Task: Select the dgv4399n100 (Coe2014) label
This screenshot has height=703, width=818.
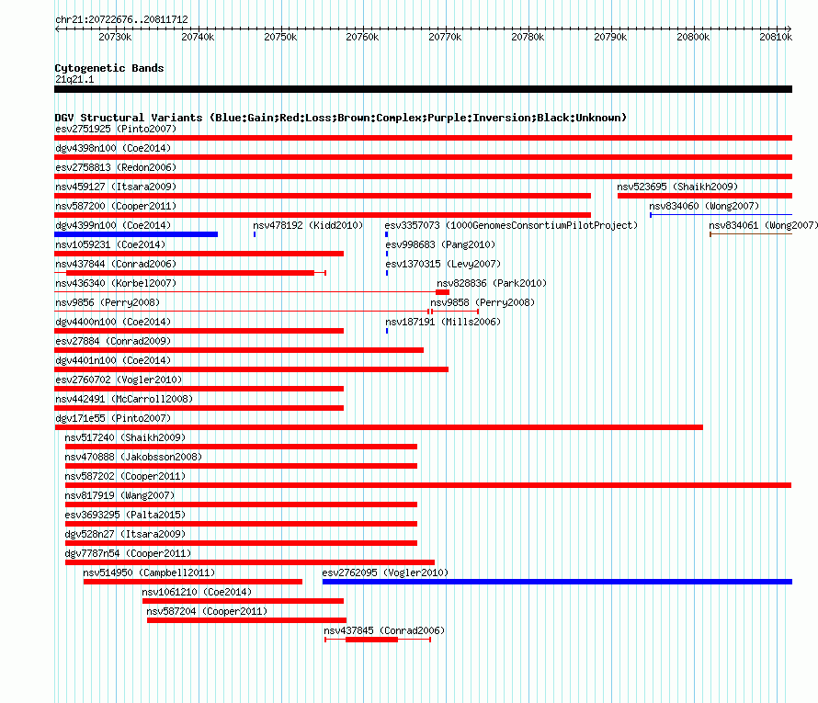Action: coord(113,225)
